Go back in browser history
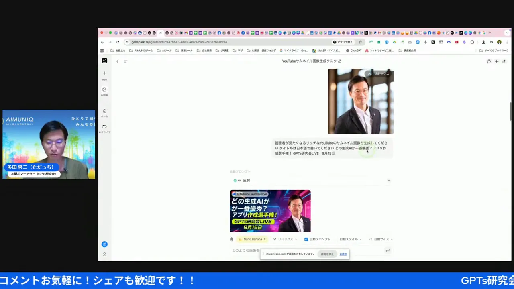 tap(102, 42)
